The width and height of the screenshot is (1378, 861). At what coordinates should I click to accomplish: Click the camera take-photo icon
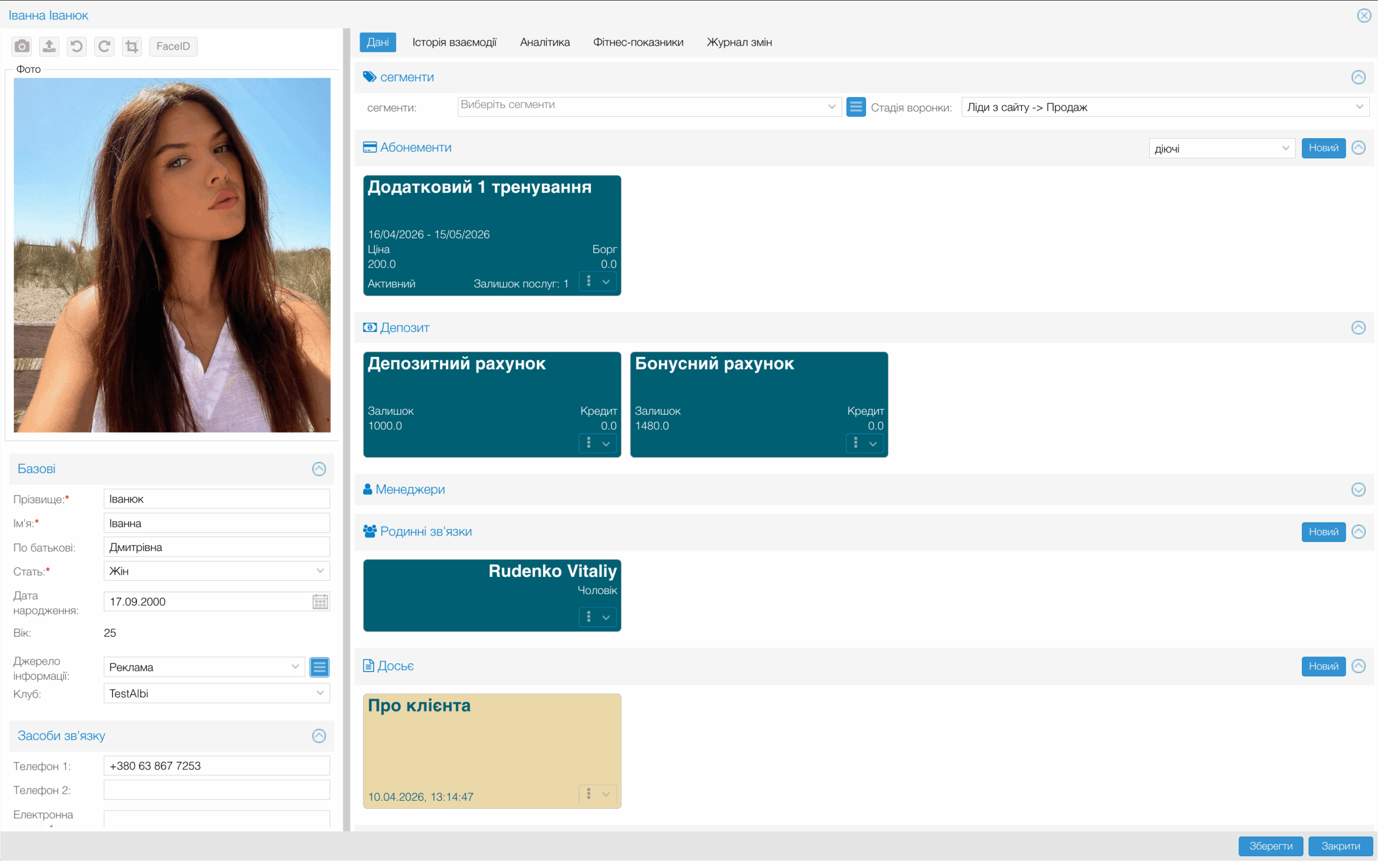(22, 46)
